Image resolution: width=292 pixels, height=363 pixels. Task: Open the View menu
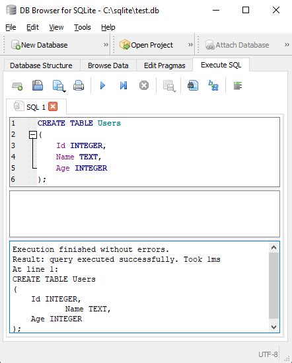[x=56, y=27]
